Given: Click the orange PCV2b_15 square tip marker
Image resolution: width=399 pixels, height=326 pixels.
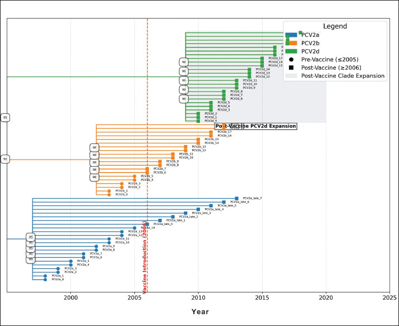Looking at the screenshot, I should pyautogui.click(x=198, y=140).
